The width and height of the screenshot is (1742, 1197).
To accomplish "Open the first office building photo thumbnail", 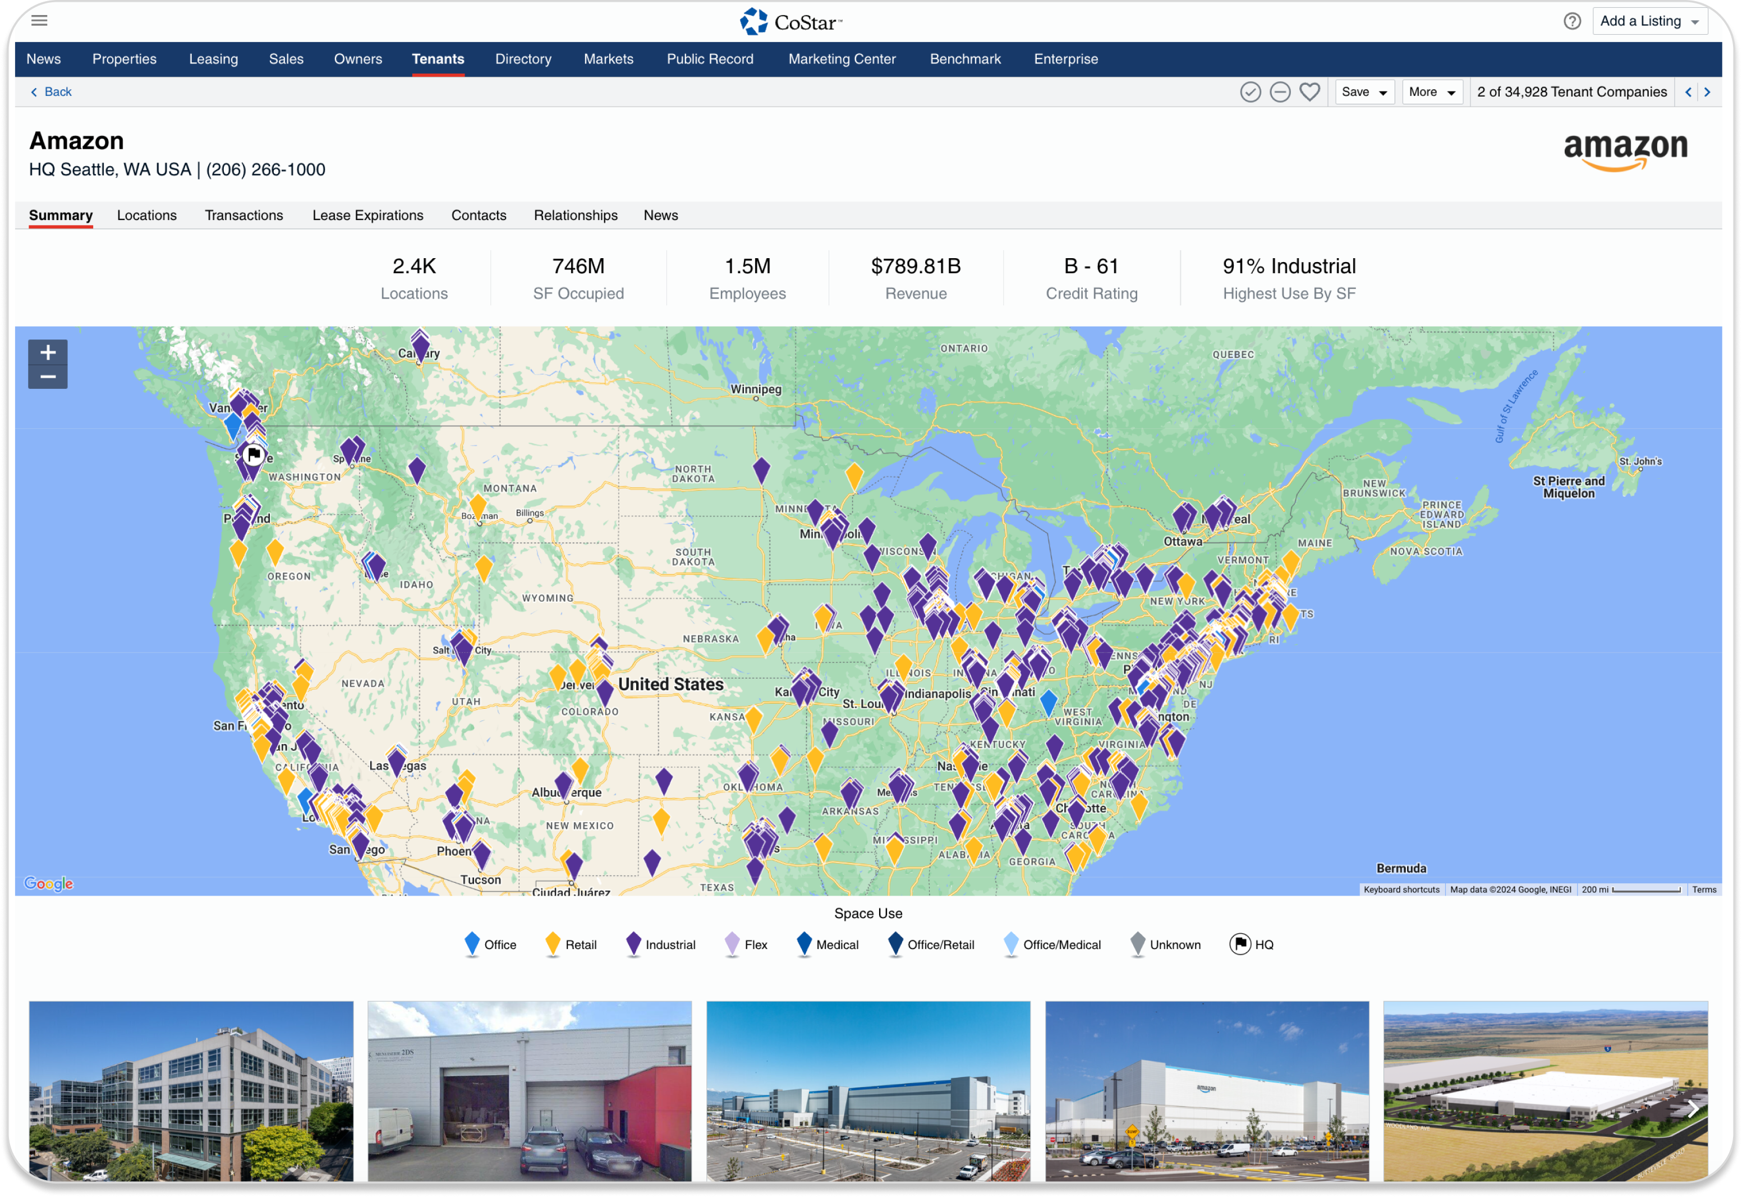I will pyautogui.click(x=191, y=1090).
